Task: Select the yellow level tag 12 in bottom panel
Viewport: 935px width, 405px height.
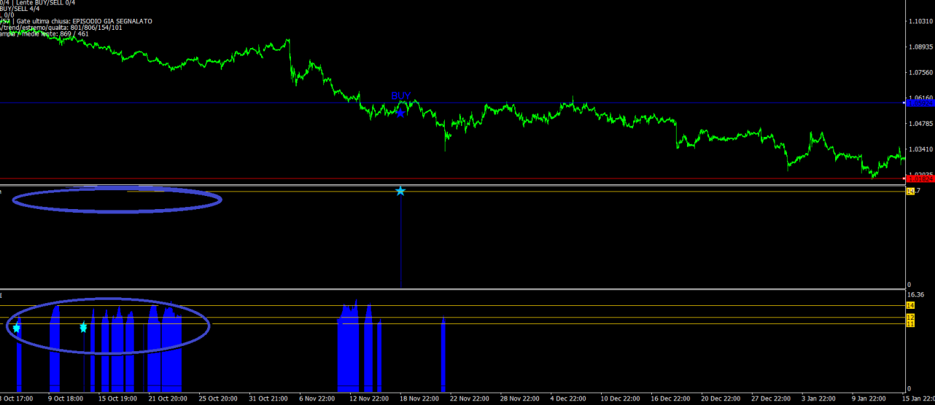Action: point(909,318)
